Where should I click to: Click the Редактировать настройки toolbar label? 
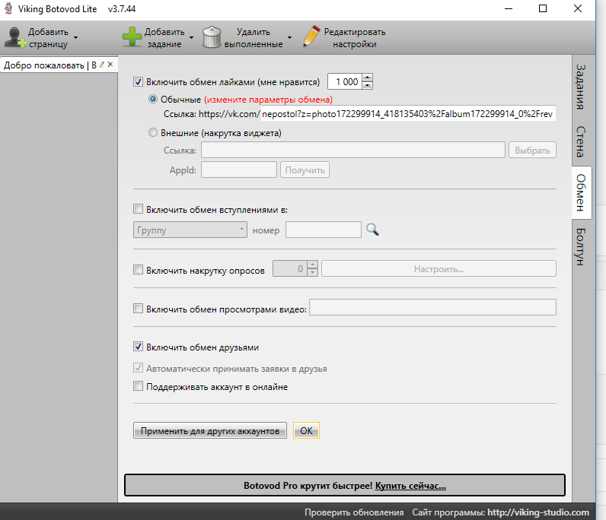tap(355, 38)
